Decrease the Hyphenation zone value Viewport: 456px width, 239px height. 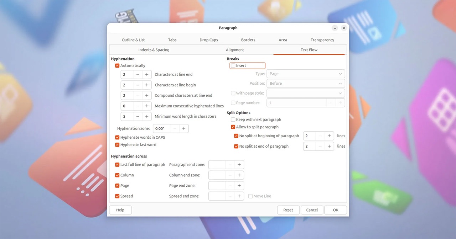(175, 128)
